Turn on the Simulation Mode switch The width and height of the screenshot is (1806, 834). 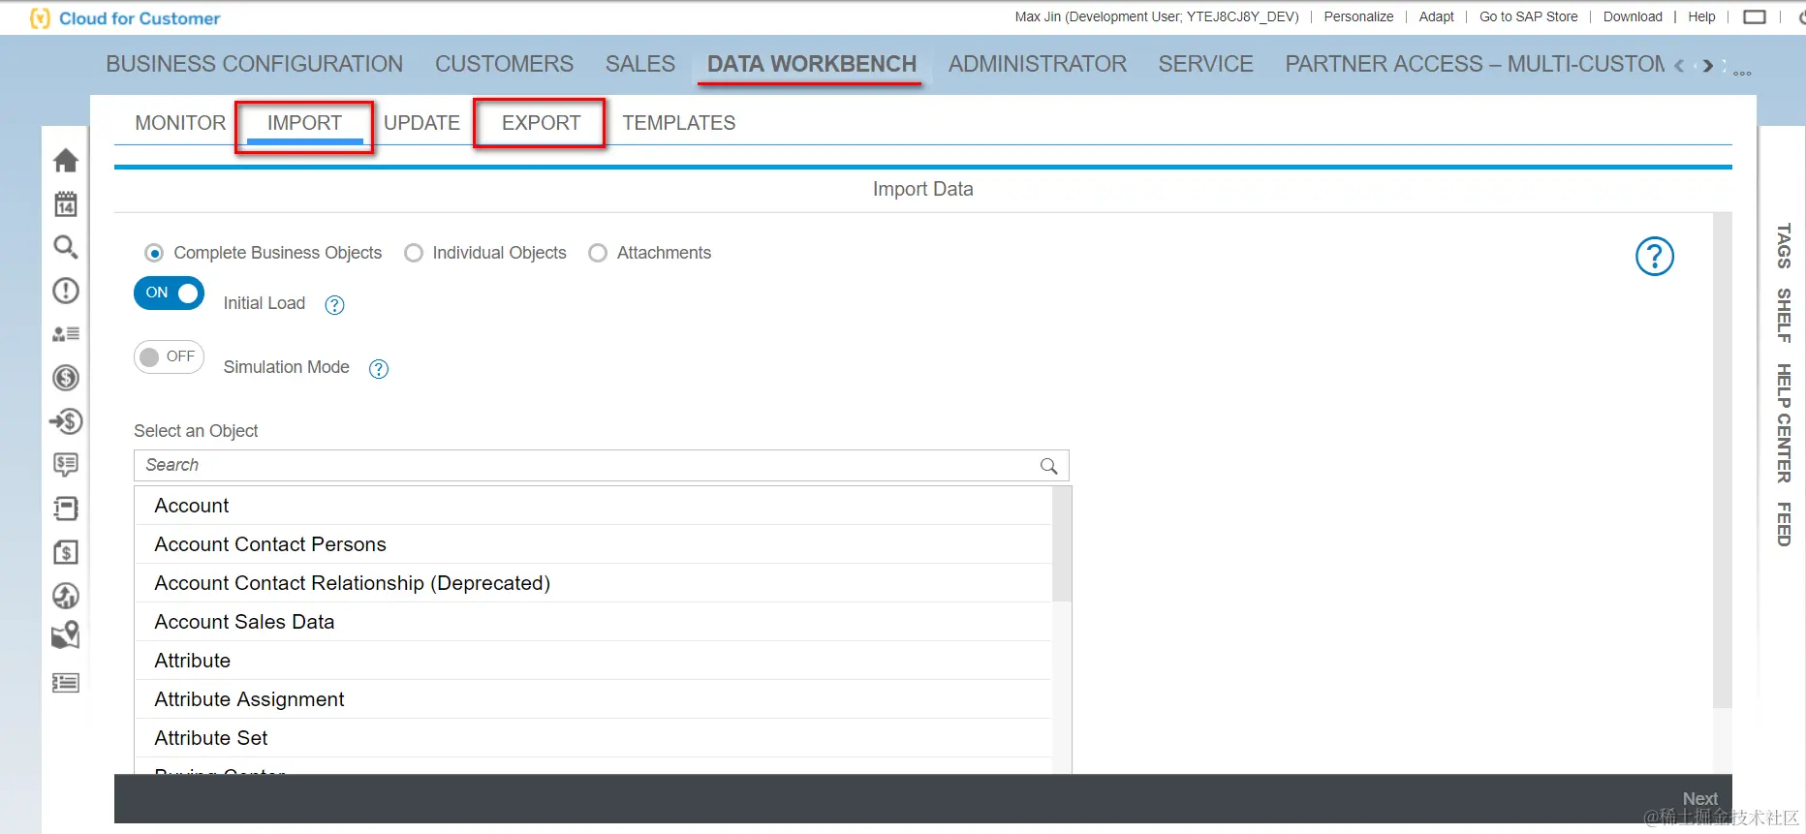pyautogui.click(x=169, y=356)
